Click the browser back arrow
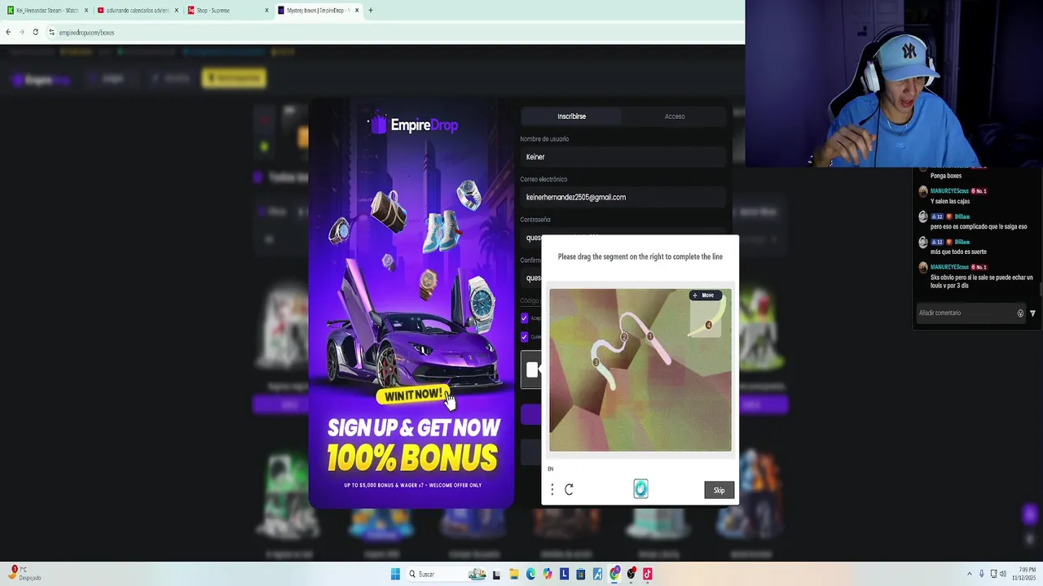The height and width of the screenshot is (586, 1043). 8,32
